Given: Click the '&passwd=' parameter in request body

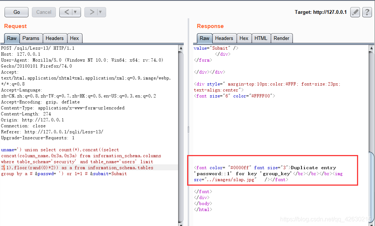Looking at the screenshot, I should pos(45,174).
